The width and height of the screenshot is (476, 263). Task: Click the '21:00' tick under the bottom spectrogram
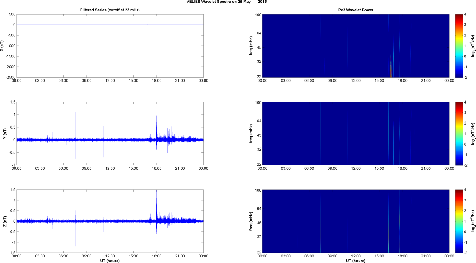point(426,256)
